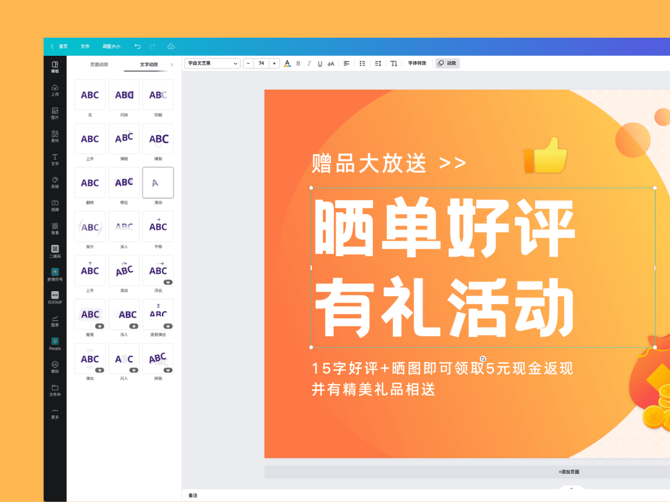Screen dimensions: 670x502
Task: Show 更多 more sidebar options
Action: 55,413
